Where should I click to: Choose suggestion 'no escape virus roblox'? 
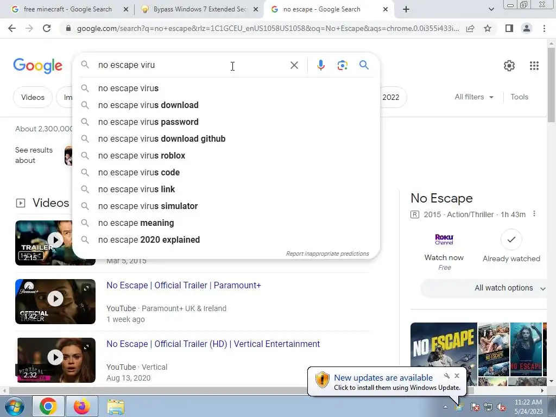(226, 156)
